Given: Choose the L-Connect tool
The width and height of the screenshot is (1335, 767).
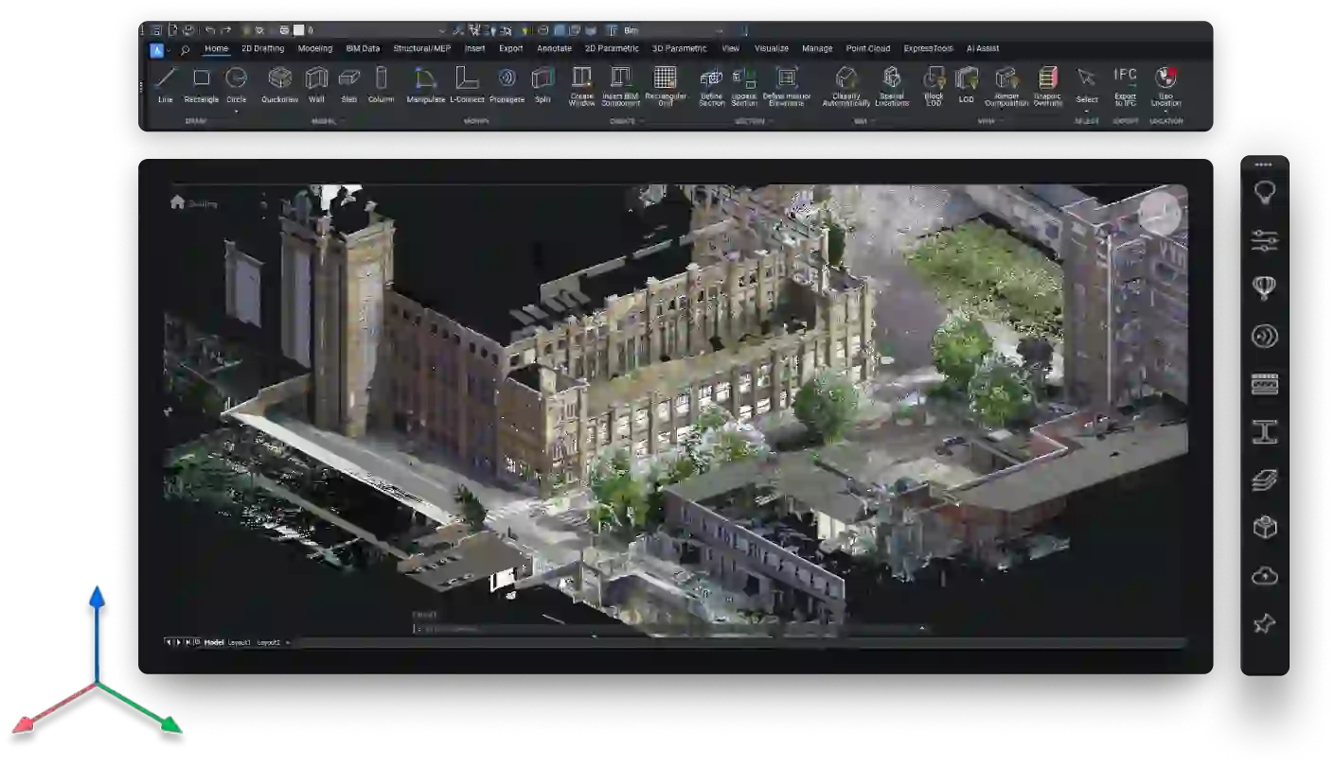Looking at the screenshot, I should click(467, 79).
